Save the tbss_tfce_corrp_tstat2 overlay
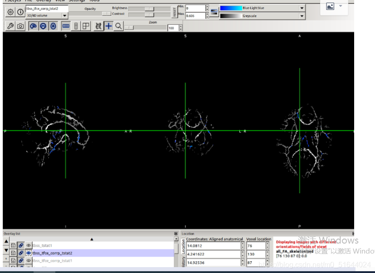The image size is (375, 273). pyautogui.click(x=14, y=253)
